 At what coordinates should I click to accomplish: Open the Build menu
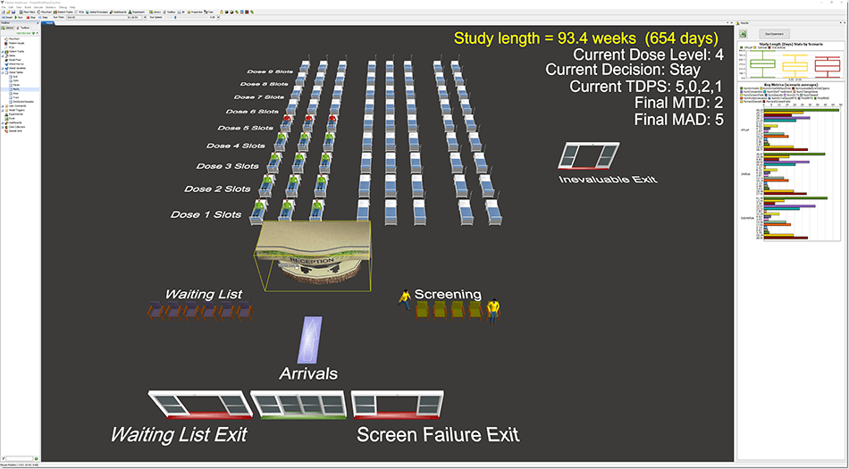tap(28, 7)
